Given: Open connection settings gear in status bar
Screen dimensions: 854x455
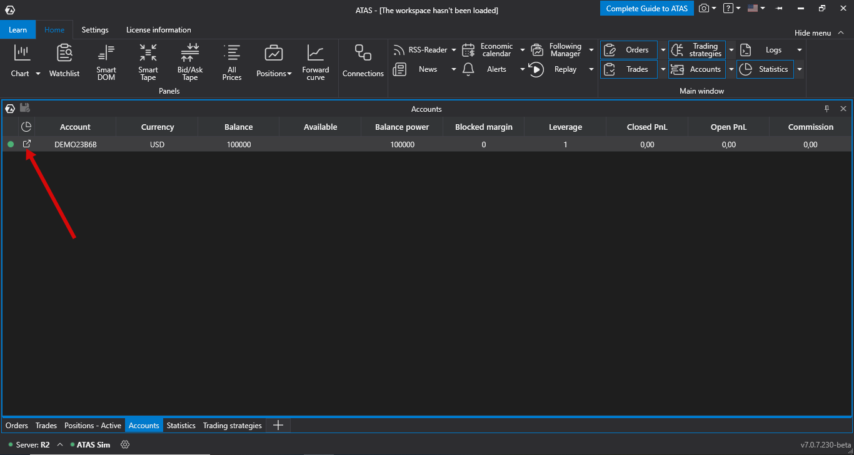Looking at the screenshot, I should tap(125, 444).
